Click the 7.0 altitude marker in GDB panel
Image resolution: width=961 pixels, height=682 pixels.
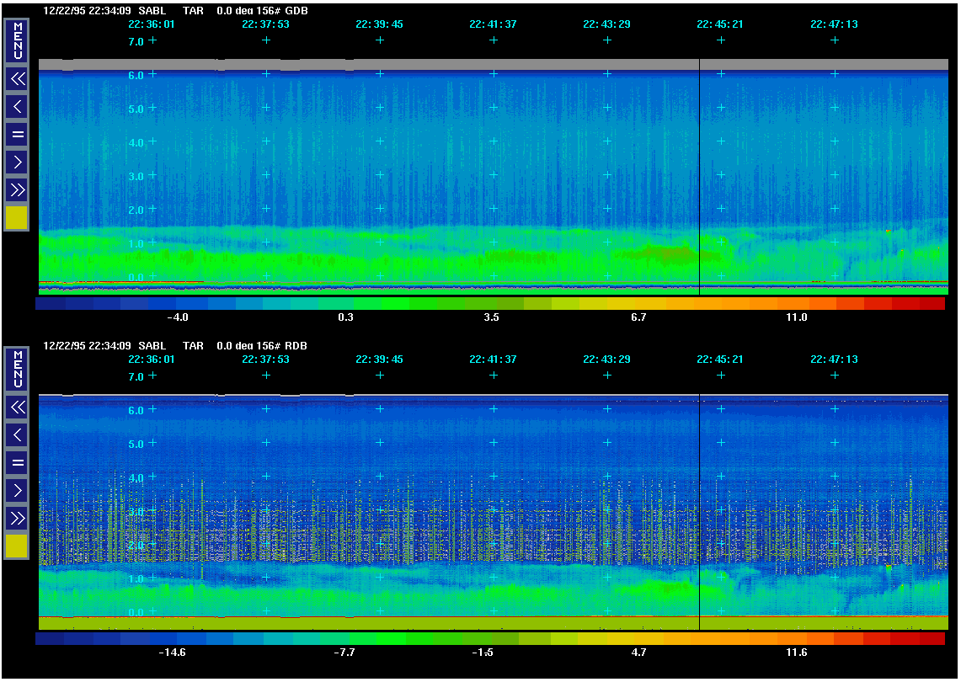136,41
